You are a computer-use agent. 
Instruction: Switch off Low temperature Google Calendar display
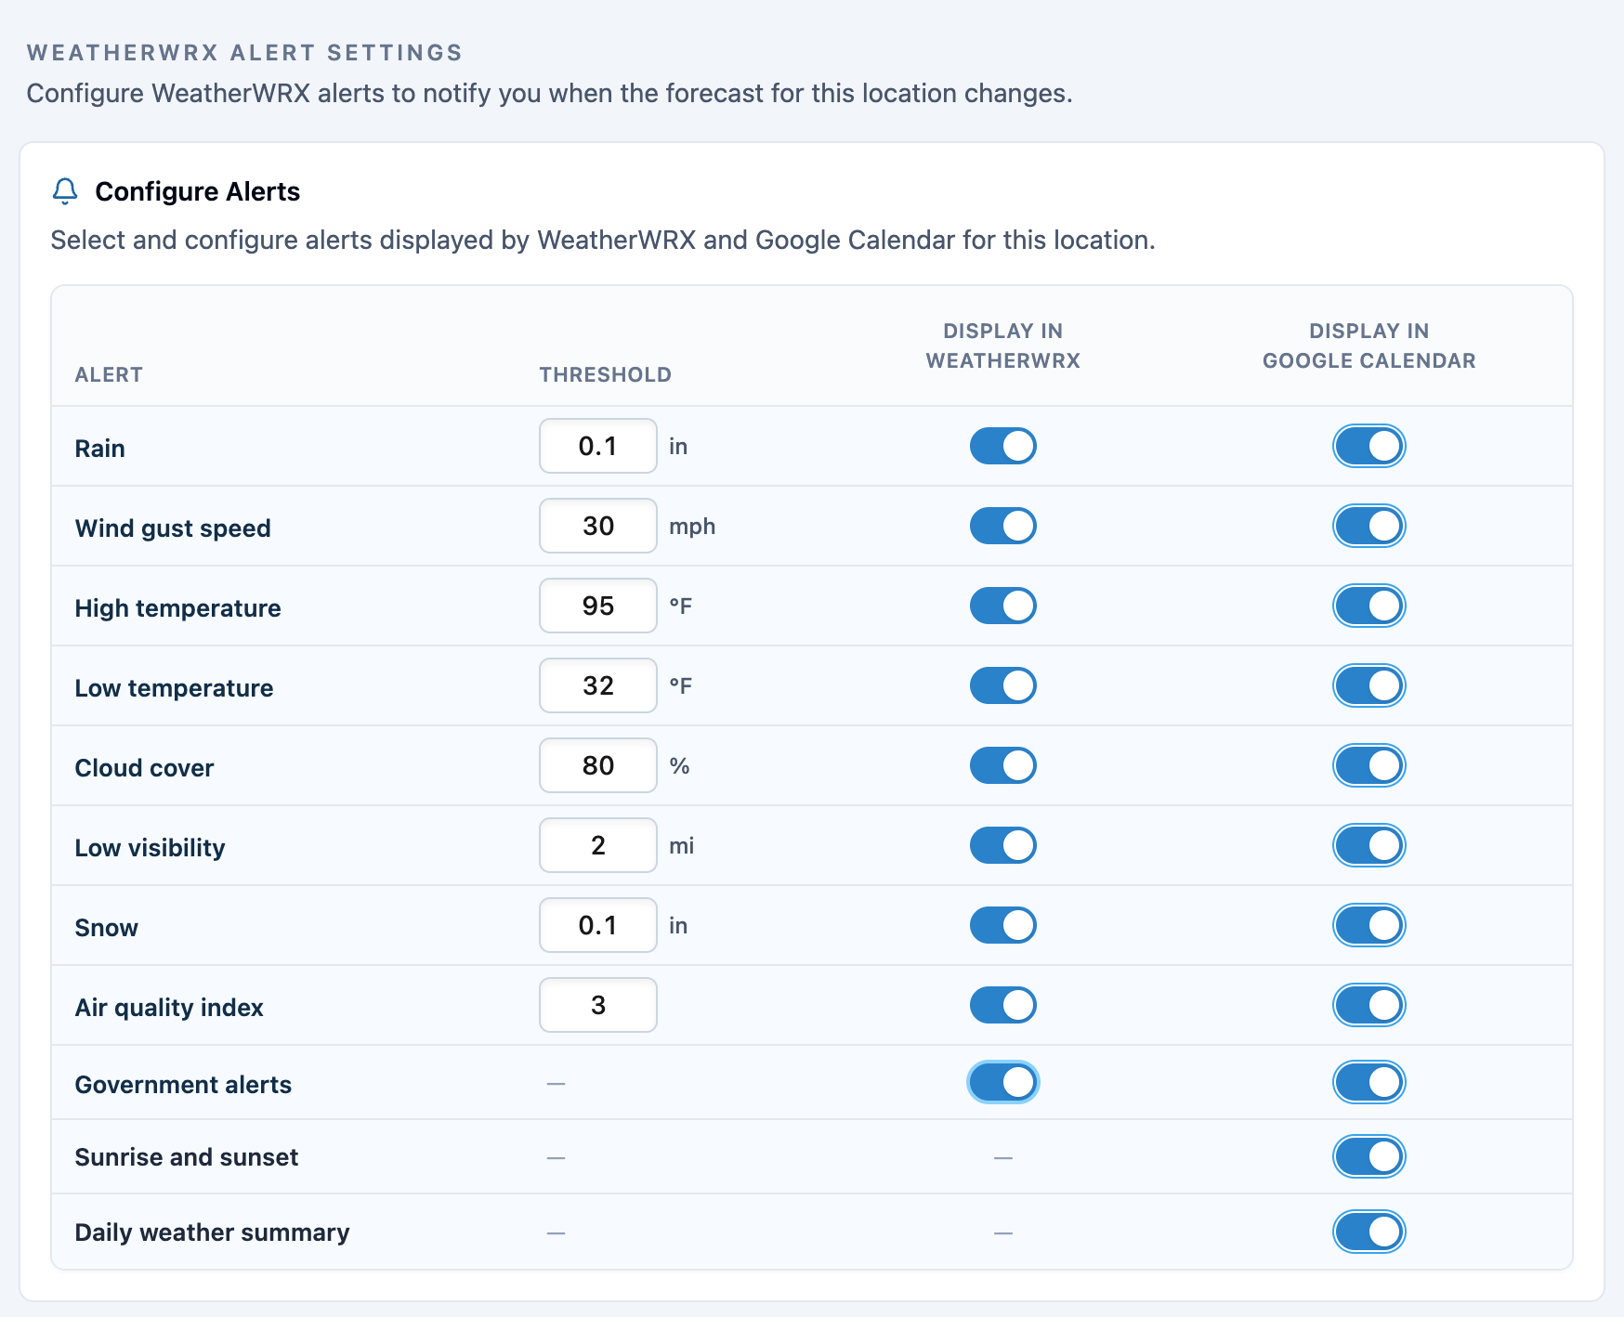(1369, 685)
